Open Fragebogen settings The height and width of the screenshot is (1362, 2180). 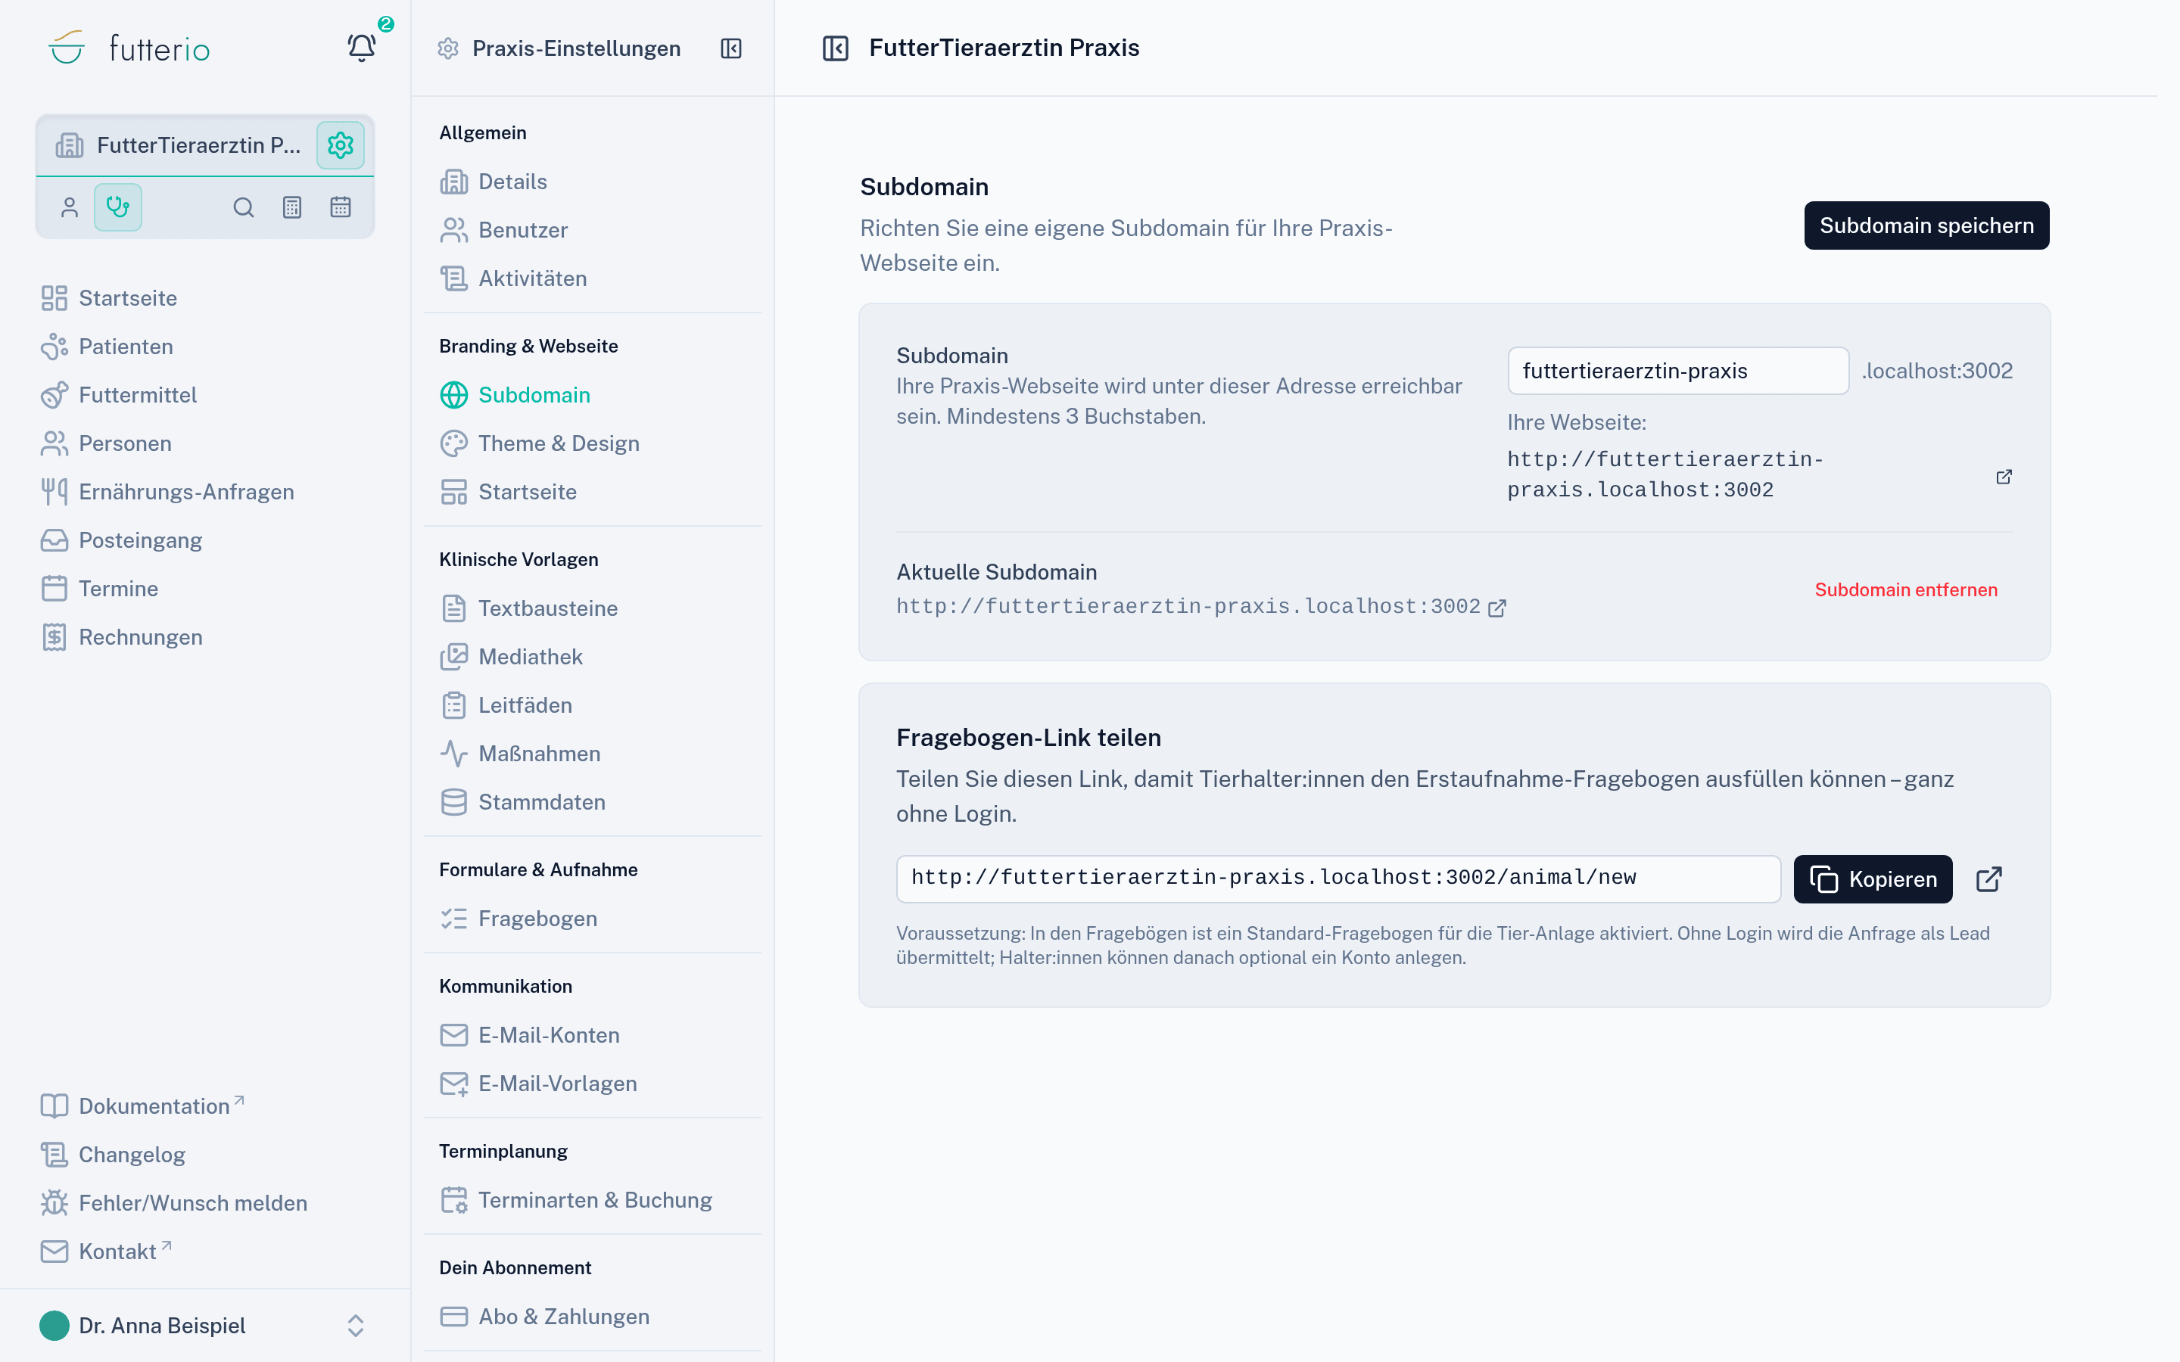(519, 919)
